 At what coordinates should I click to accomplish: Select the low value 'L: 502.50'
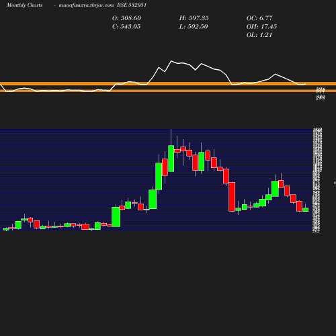[194, 27]
